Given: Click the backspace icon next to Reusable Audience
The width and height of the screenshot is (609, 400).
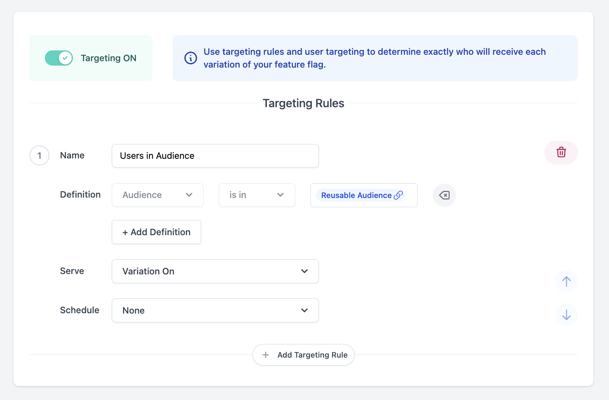Looking at the screenshot, I should (444, 195).
